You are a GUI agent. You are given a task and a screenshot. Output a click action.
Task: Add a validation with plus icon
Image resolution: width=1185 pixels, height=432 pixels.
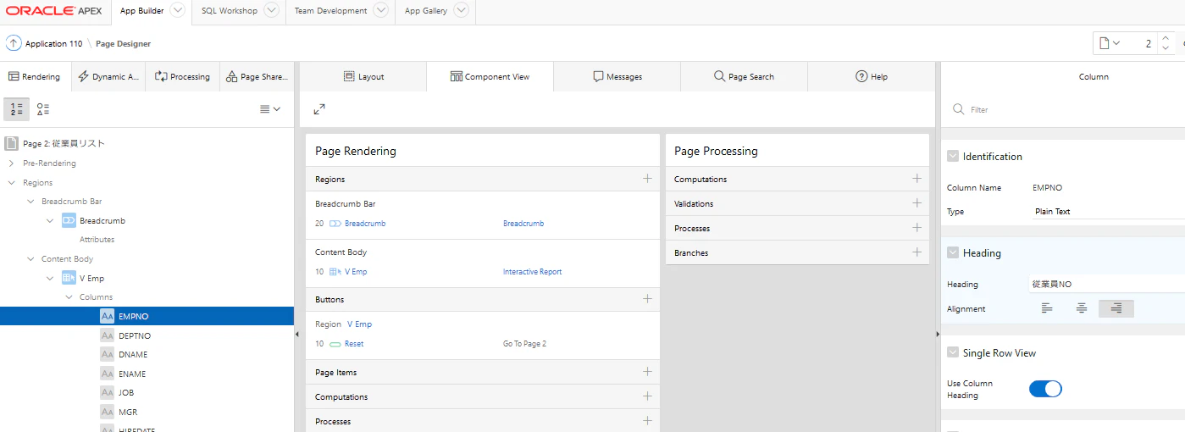916,203
